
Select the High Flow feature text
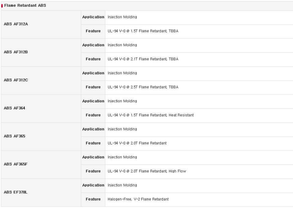(x=177, y=171)
